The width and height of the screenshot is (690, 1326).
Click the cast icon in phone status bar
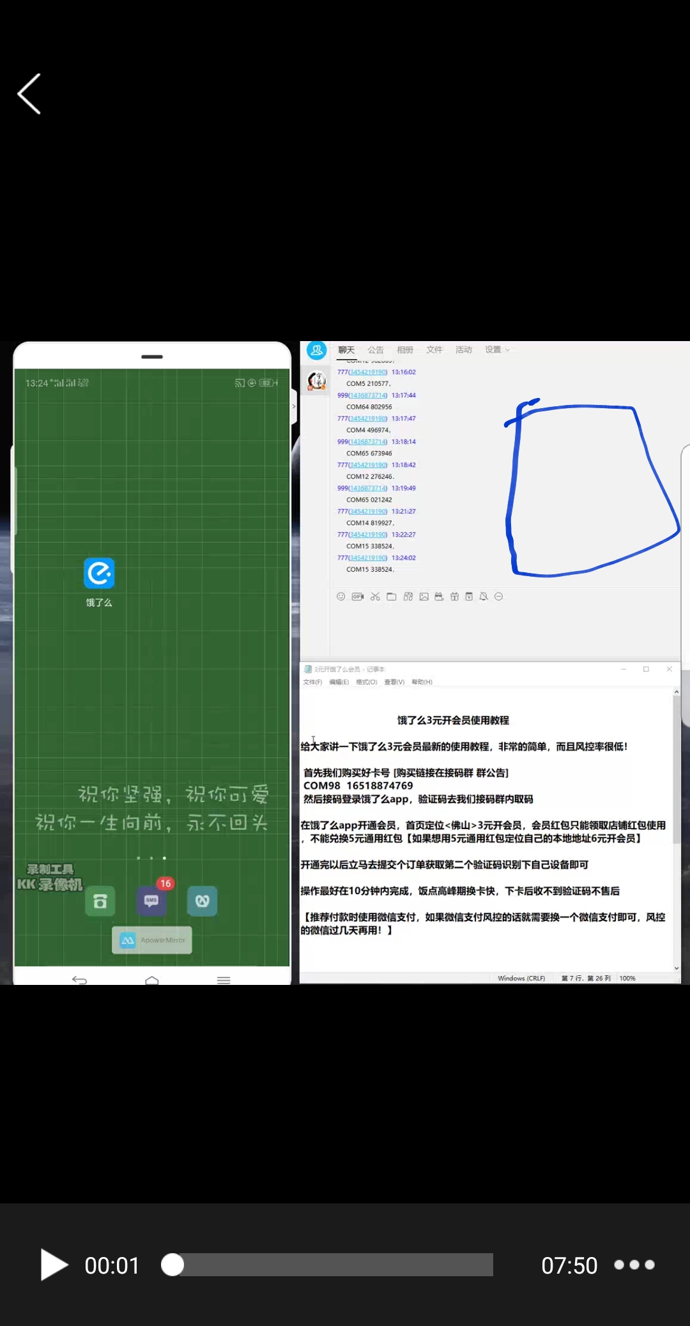240,383
